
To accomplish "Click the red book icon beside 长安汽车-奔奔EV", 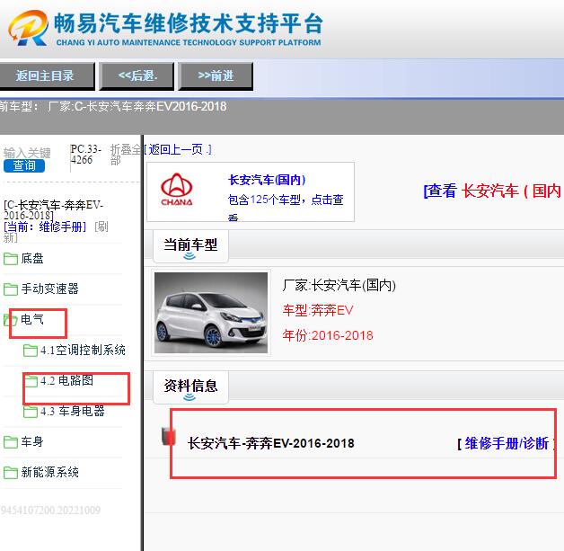I will [x=168, y=436].
